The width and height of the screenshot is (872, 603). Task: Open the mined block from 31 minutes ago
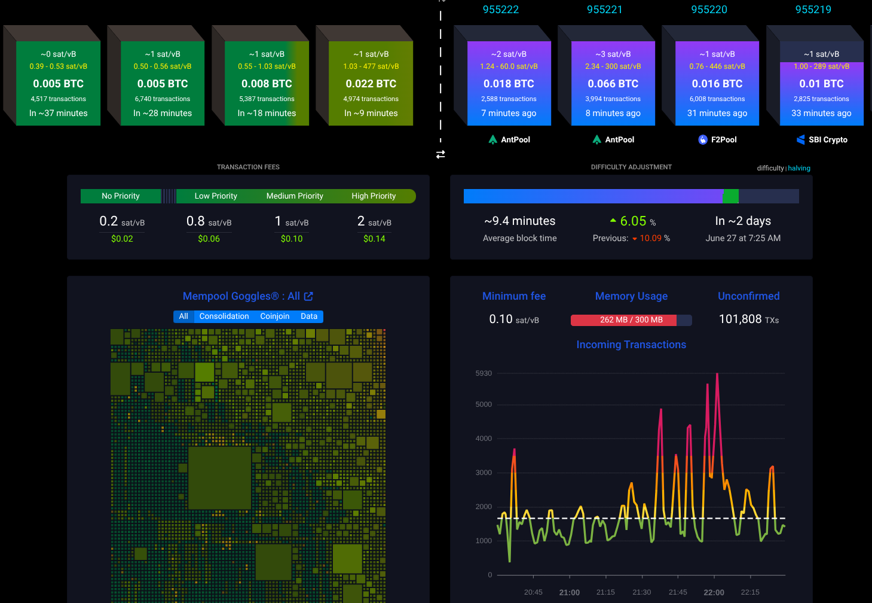point(717,83)
